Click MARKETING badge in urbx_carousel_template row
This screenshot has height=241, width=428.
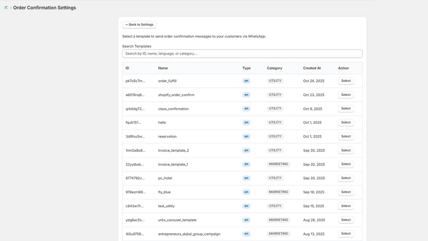pos(278,220)
